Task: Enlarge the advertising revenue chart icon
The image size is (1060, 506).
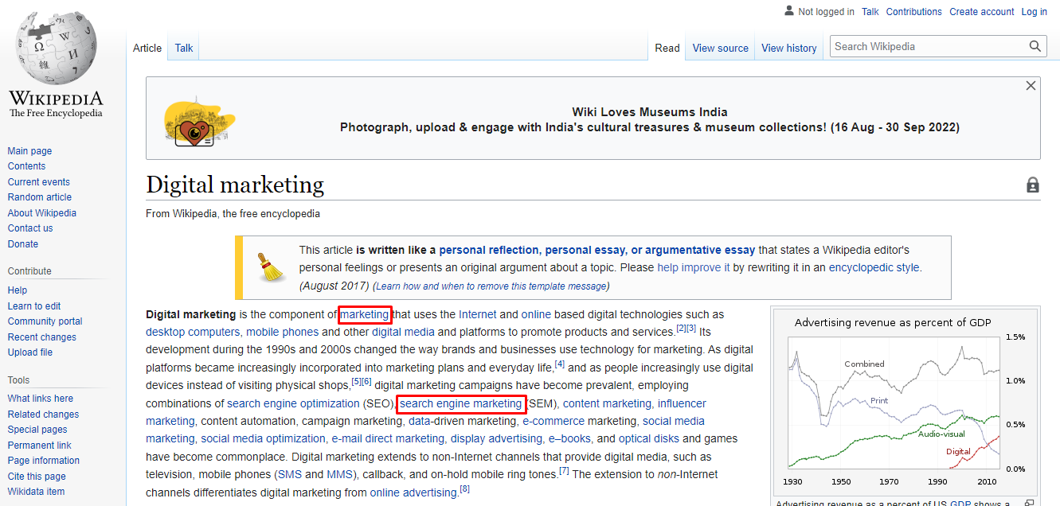Action: [1029, 503]
